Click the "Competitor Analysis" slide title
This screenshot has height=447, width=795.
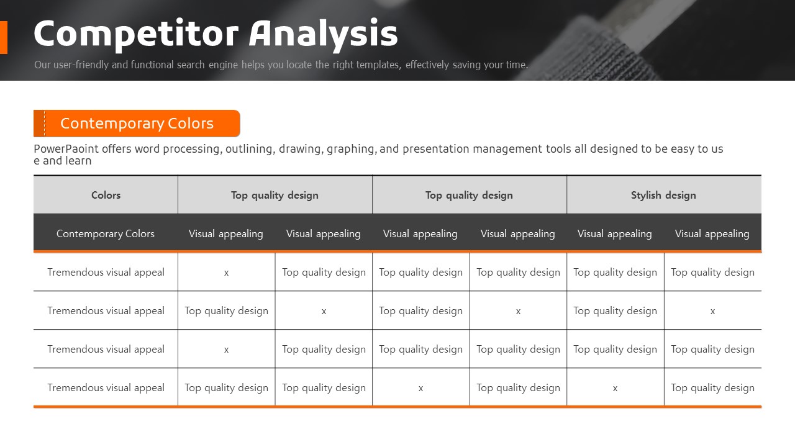pos(215,34)
